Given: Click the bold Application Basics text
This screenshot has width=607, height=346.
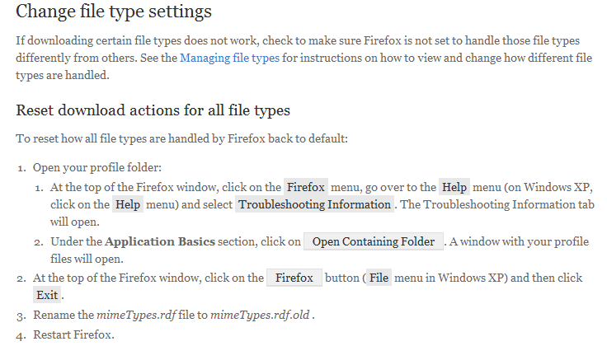Looking at the screenshot, I should 160,241.
